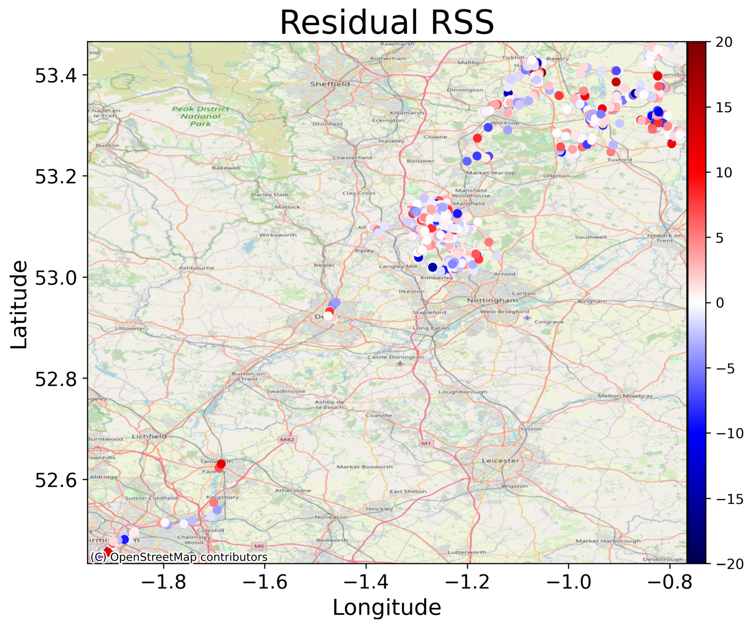Screen dimensions: 751x628
Task: Click the Peak District National Park label
Action: click(200, 116)
